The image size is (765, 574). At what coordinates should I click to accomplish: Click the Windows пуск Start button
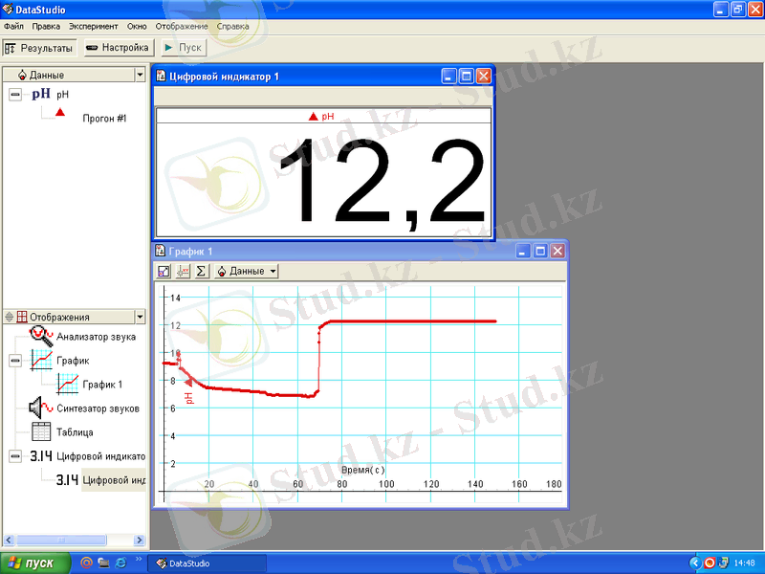(34, 563)
